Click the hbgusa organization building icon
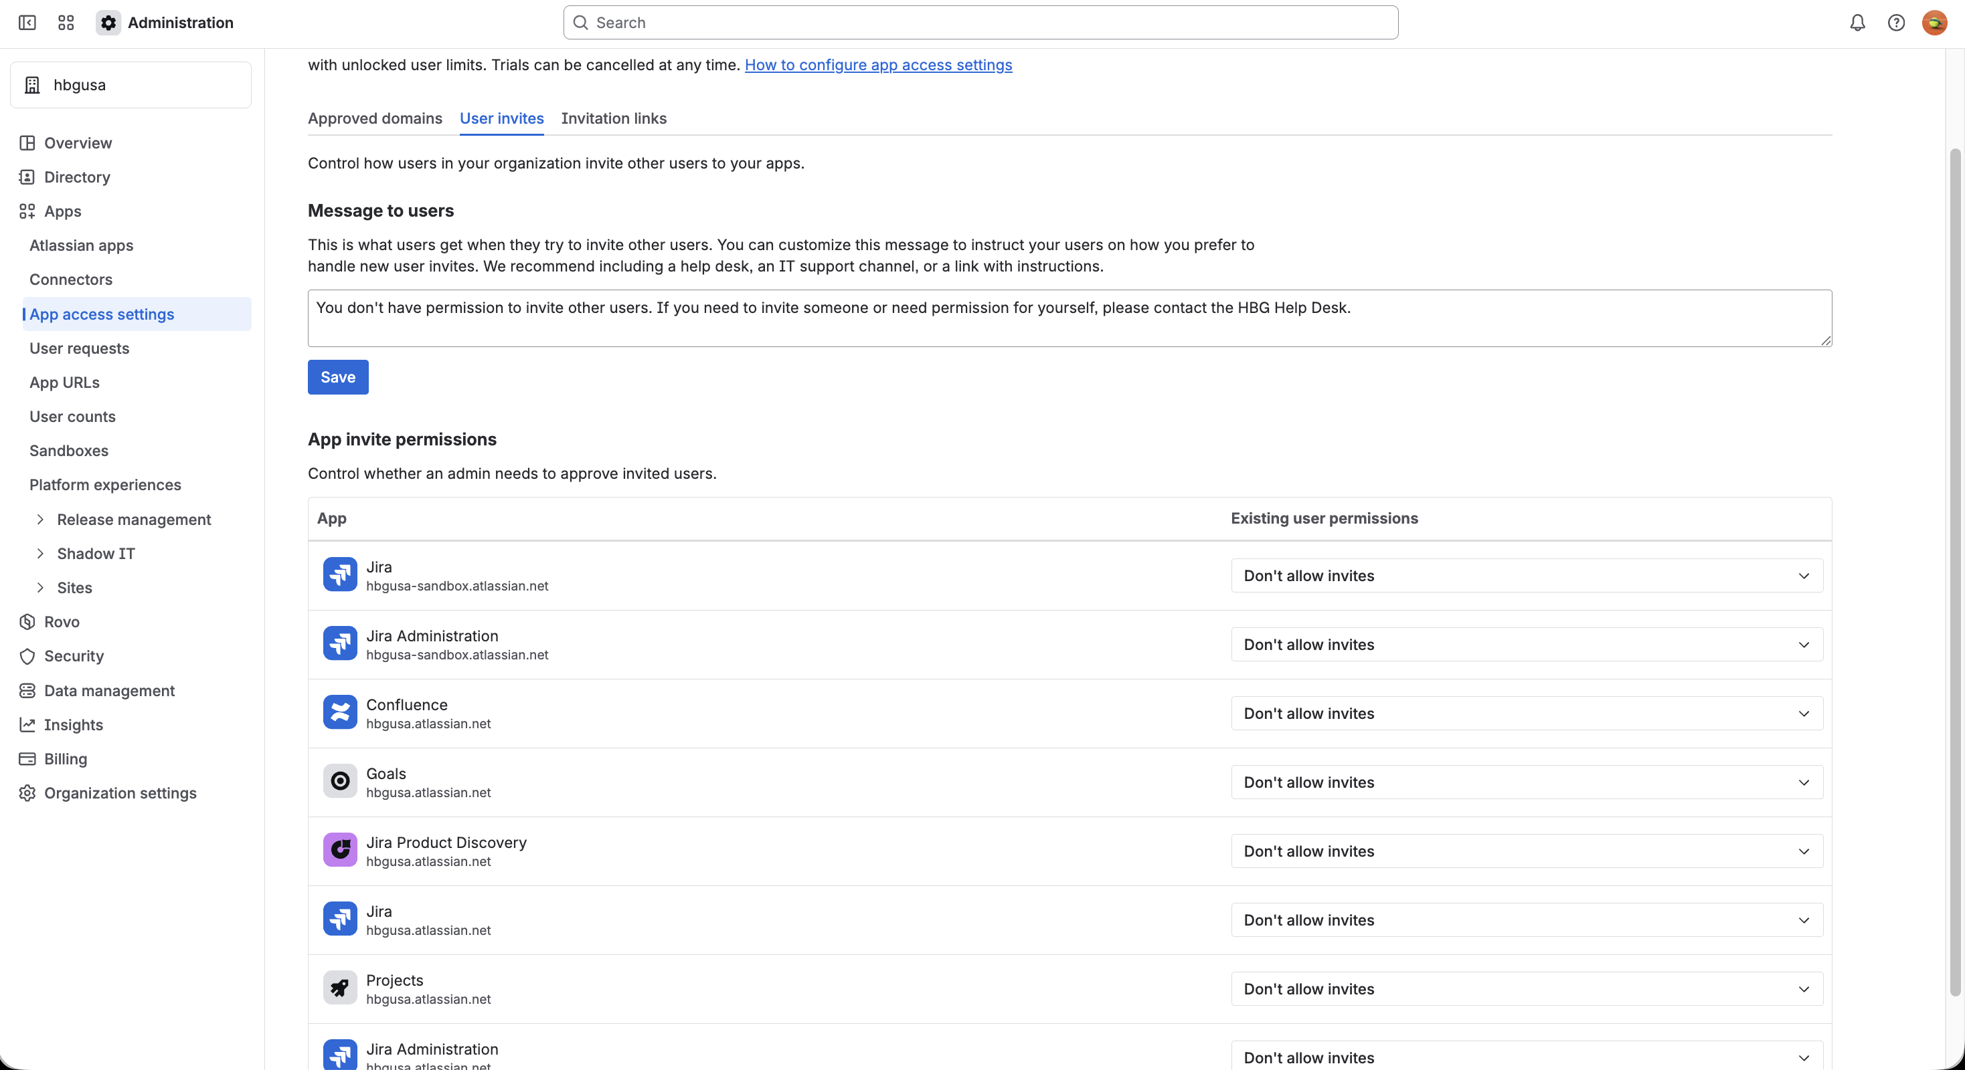The width and height of the screenshot is (1965, 1070). (x=32, y=84)
